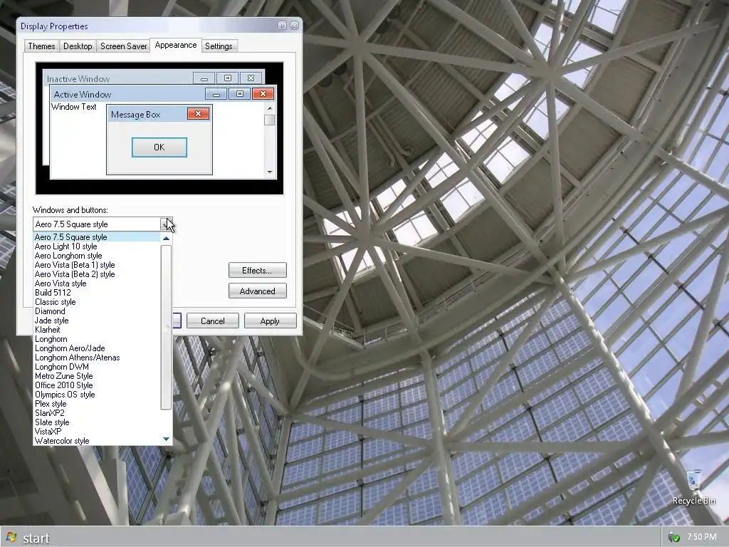Select Klarheit from the list
Image resolution: width=729 pixels, height=547 pixels.
(97, 330)
